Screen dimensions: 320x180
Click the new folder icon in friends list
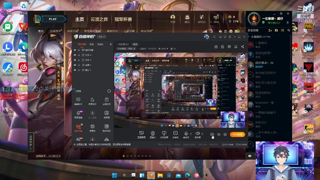tap(276, 30)
